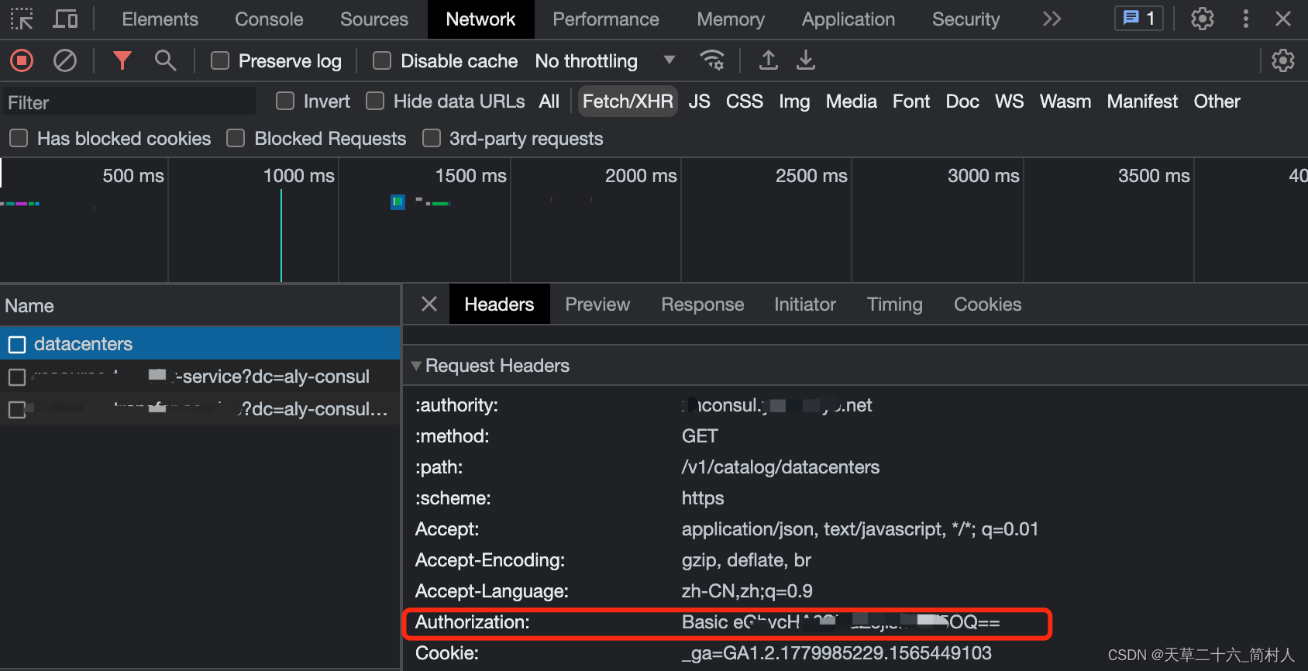This screenshot has width=1308, height=671.
Task: Select the /v1/catalog/datacenters path value
Action: [780, 467]
